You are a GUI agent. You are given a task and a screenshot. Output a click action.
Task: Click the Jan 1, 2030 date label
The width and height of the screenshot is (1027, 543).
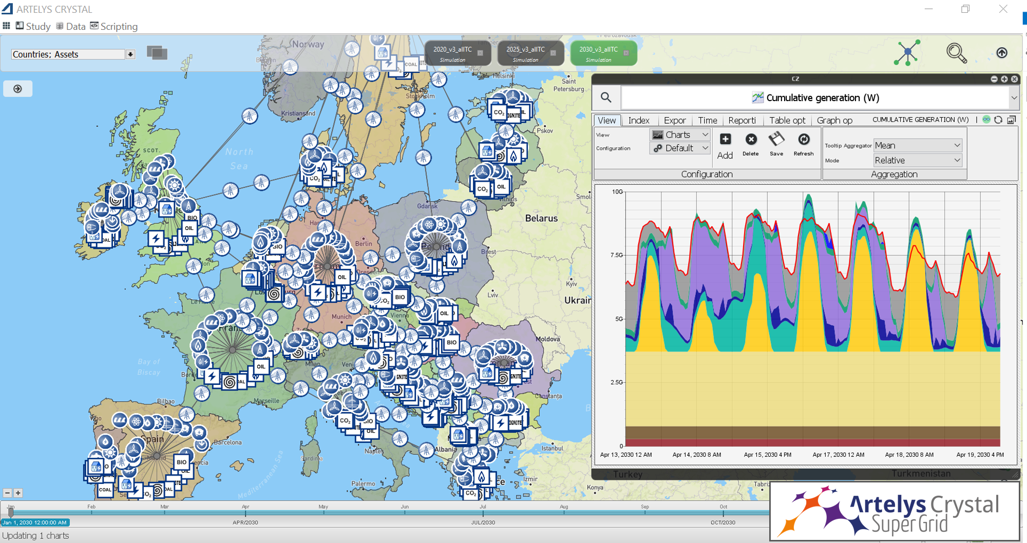35,522
